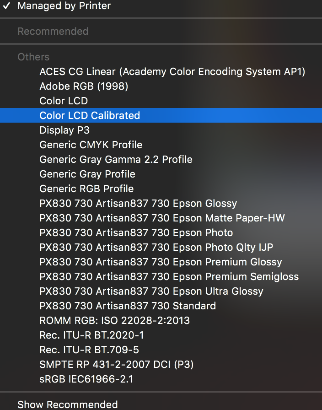
Task: Choose ACES CG Linear color profile
Action: [172, 71]
